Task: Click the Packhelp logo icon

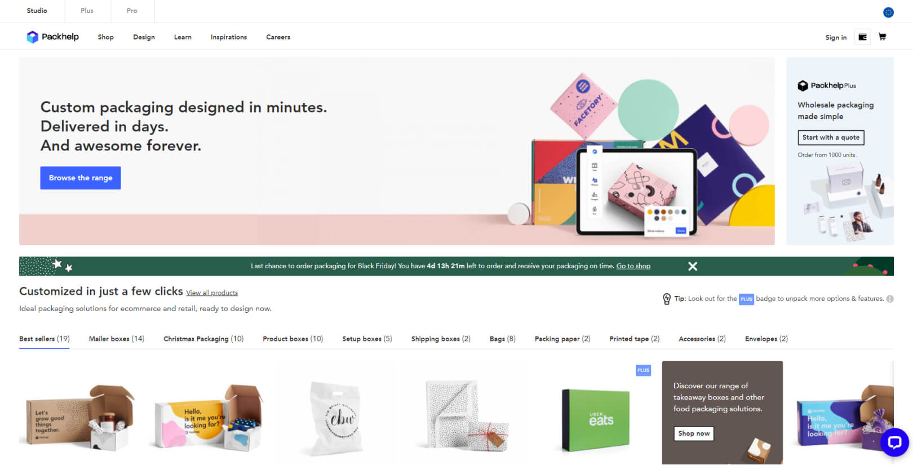Action: (32, 37)
